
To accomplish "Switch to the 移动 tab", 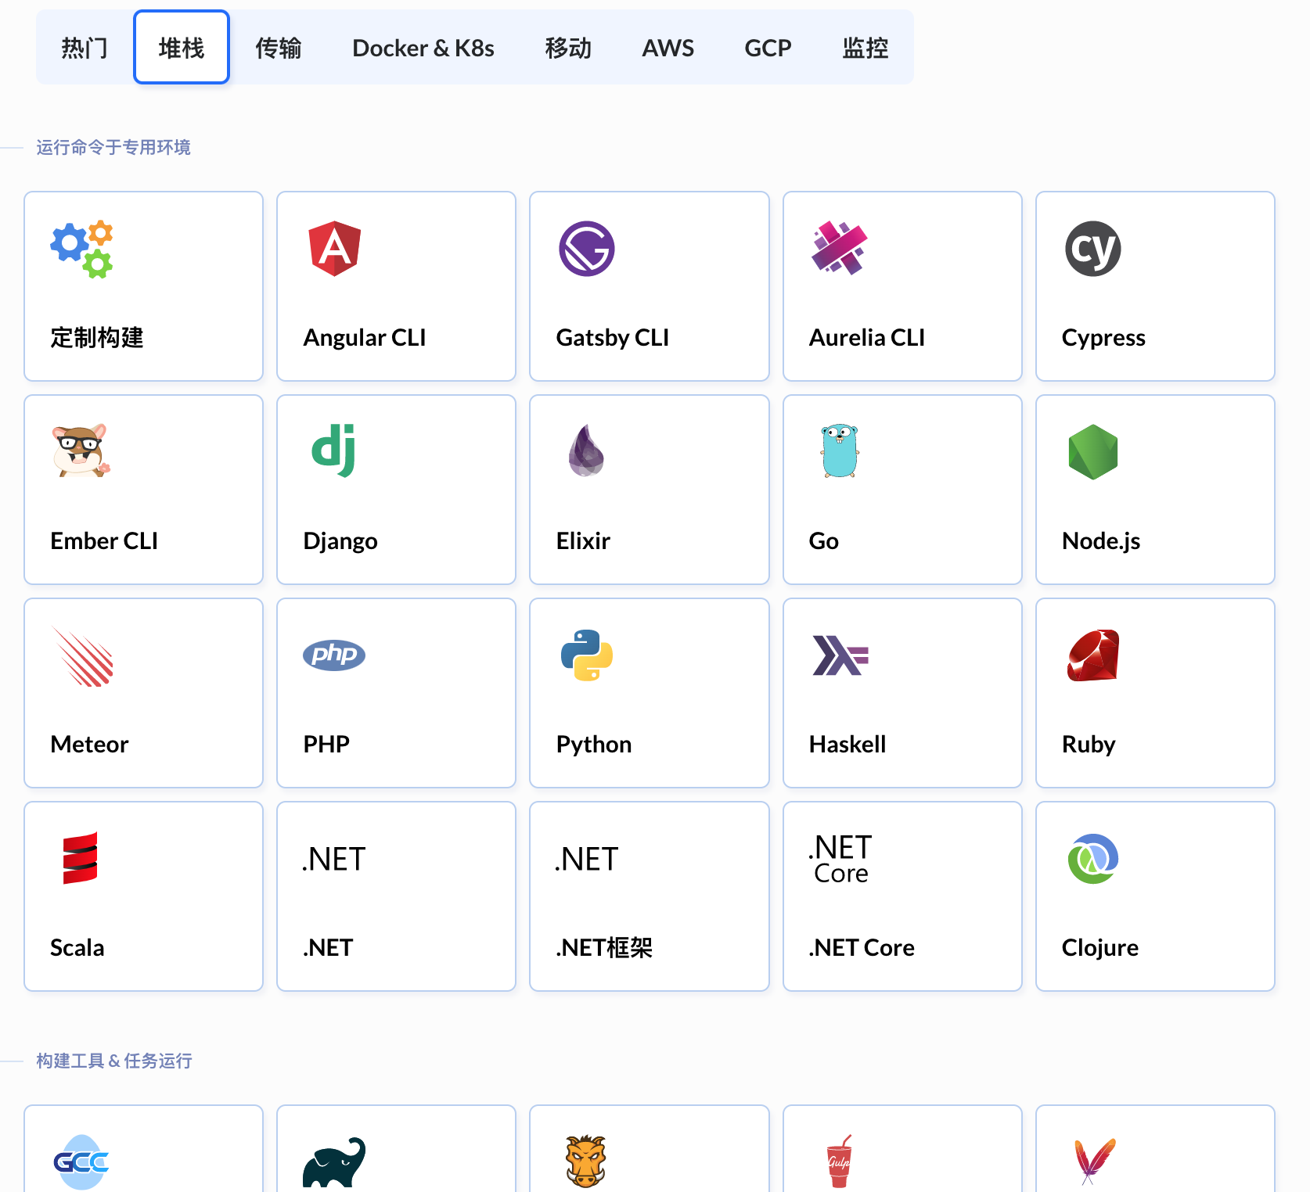I will pyautogui.click(x=568, y=48).
